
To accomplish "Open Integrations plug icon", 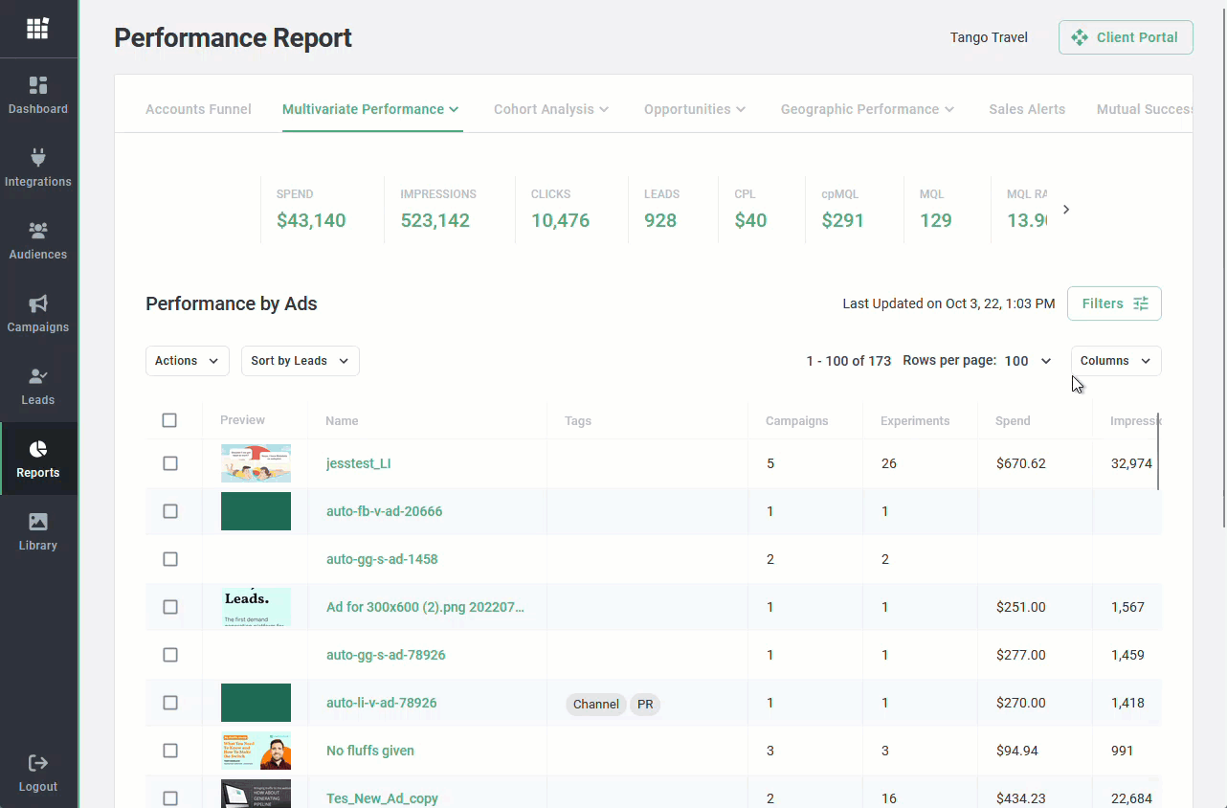I will pyautogui.click(x=38, y=158).
